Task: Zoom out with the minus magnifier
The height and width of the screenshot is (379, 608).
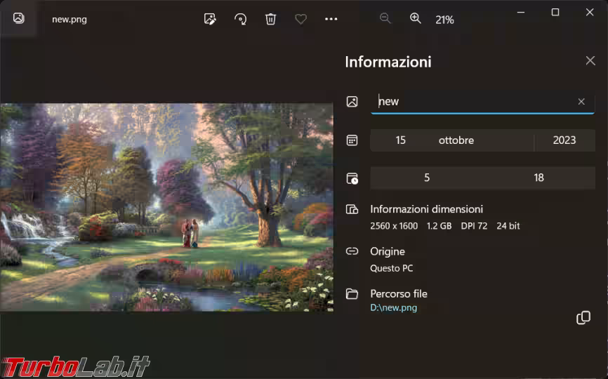Action: (x=385, y=18)
